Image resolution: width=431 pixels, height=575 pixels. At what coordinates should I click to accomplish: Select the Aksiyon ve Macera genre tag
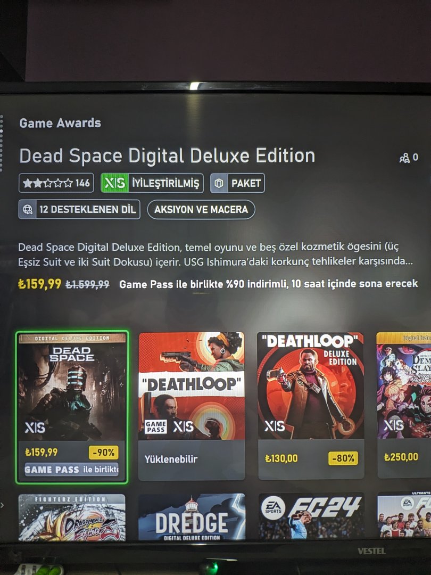pos(201,209)
